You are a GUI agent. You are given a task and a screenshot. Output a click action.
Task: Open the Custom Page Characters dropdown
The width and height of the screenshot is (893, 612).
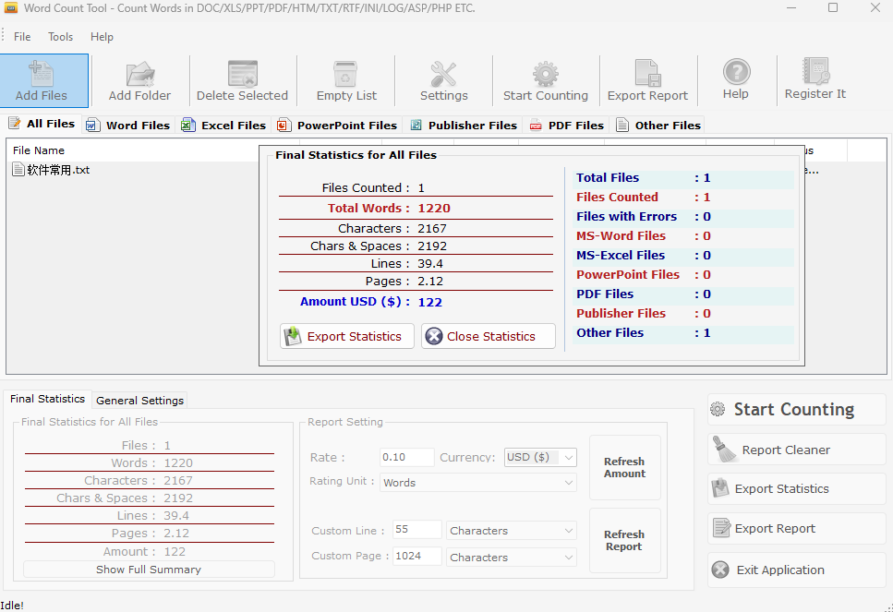pyautogui.click(x=511, y=558)
